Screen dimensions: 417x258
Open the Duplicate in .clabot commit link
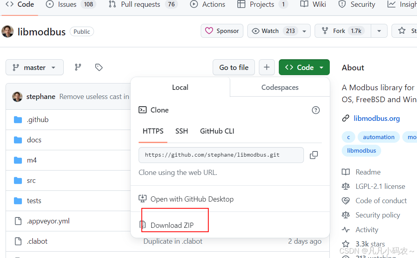click(173, 241)
